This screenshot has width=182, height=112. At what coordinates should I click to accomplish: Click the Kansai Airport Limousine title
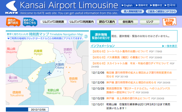pos(69,5)
